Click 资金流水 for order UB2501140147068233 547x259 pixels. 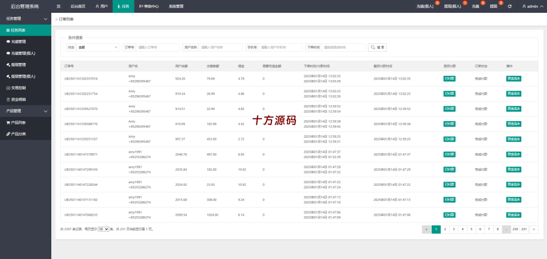(x=513, y=215)
